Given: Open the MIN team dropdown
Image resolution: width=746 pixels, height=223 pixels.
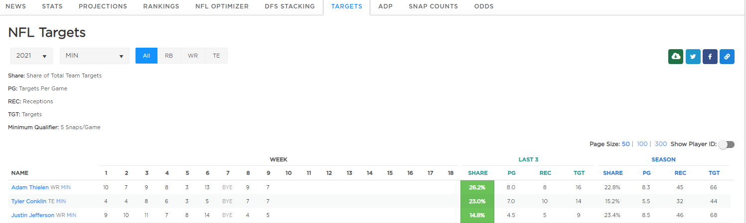Looking at the screenshot, I should (94, 56).
